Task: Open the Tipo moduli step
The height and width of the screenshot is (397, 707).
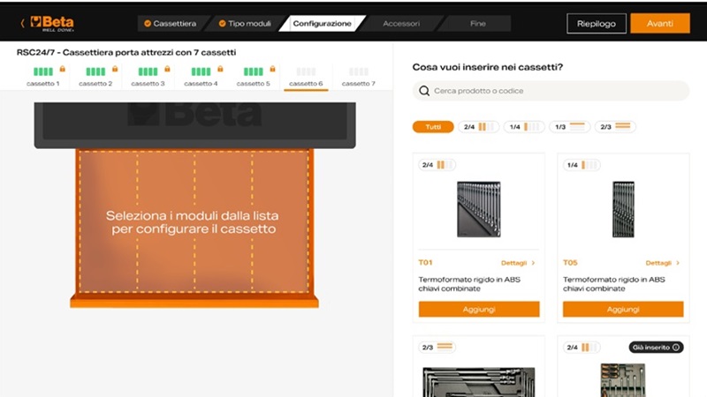Action: 245,24
